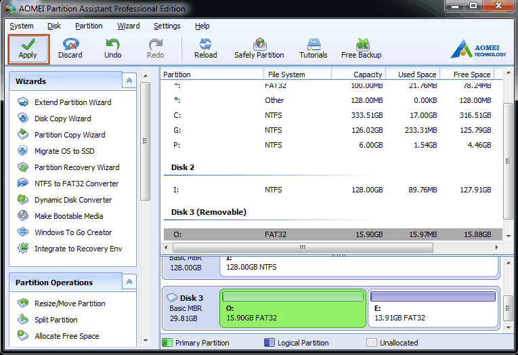Open the Wizard menu
Screen dimensions: 518x355
(x=129, y=26)
